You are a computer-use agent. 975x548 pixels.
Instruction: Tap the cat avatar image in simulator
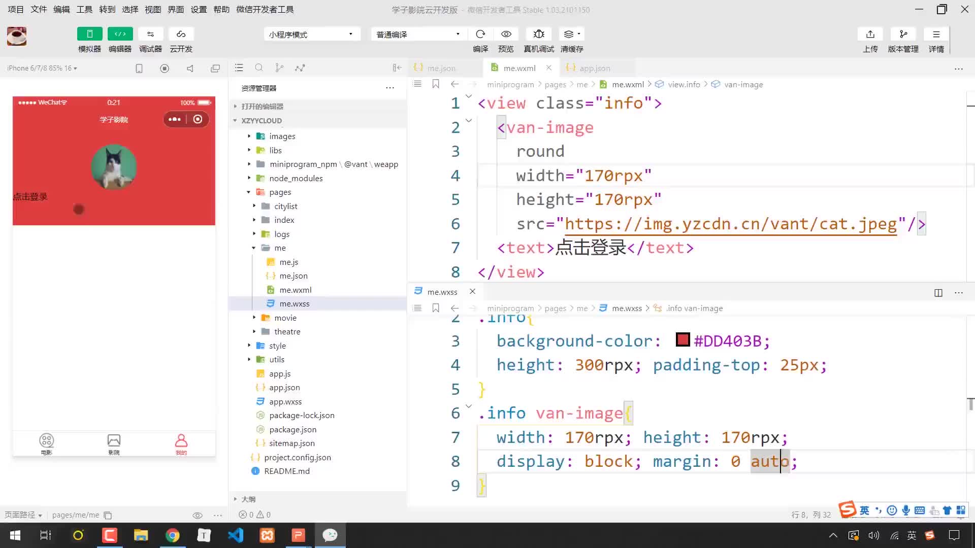point(114,167)
